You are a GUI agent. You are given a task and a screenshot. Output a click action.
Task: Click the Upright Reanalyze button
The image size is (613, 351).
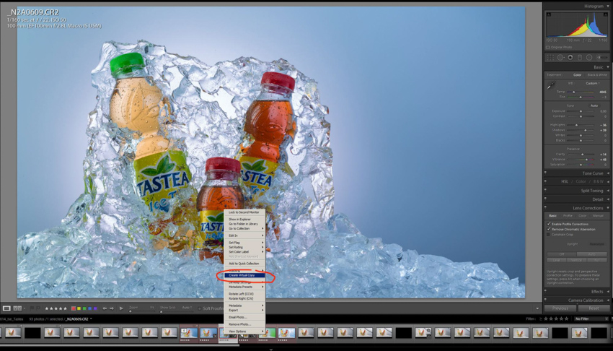tap(596, 244)
